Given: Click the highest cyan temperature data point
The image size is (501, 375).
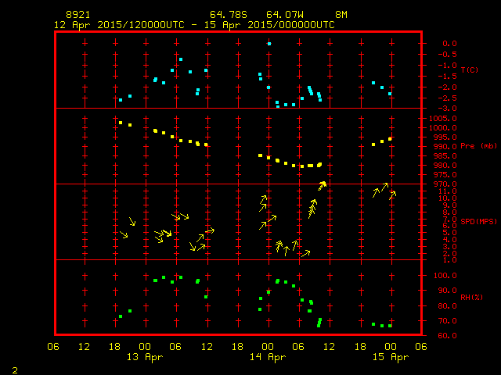Looking at the screenshot, I should click(x=269, y=44).
